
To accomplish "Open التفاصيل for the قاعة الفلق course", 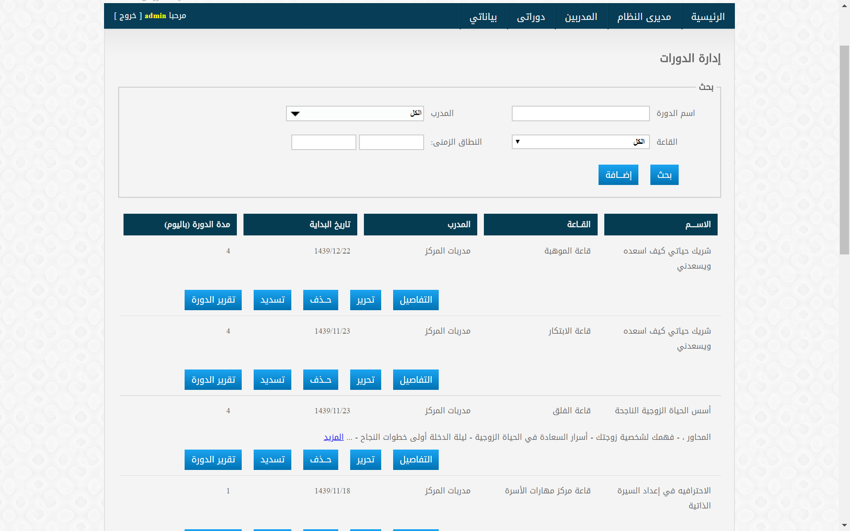I will coord(416,460).
